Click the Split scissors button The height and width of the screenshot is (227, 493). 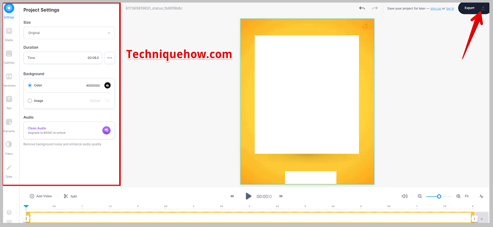(70, 196)
